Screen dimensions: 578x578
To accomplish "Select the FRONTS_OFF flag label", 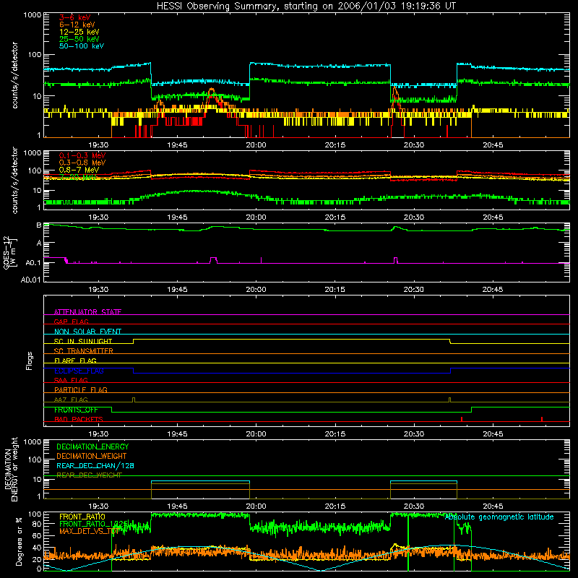I will point(76,410).
